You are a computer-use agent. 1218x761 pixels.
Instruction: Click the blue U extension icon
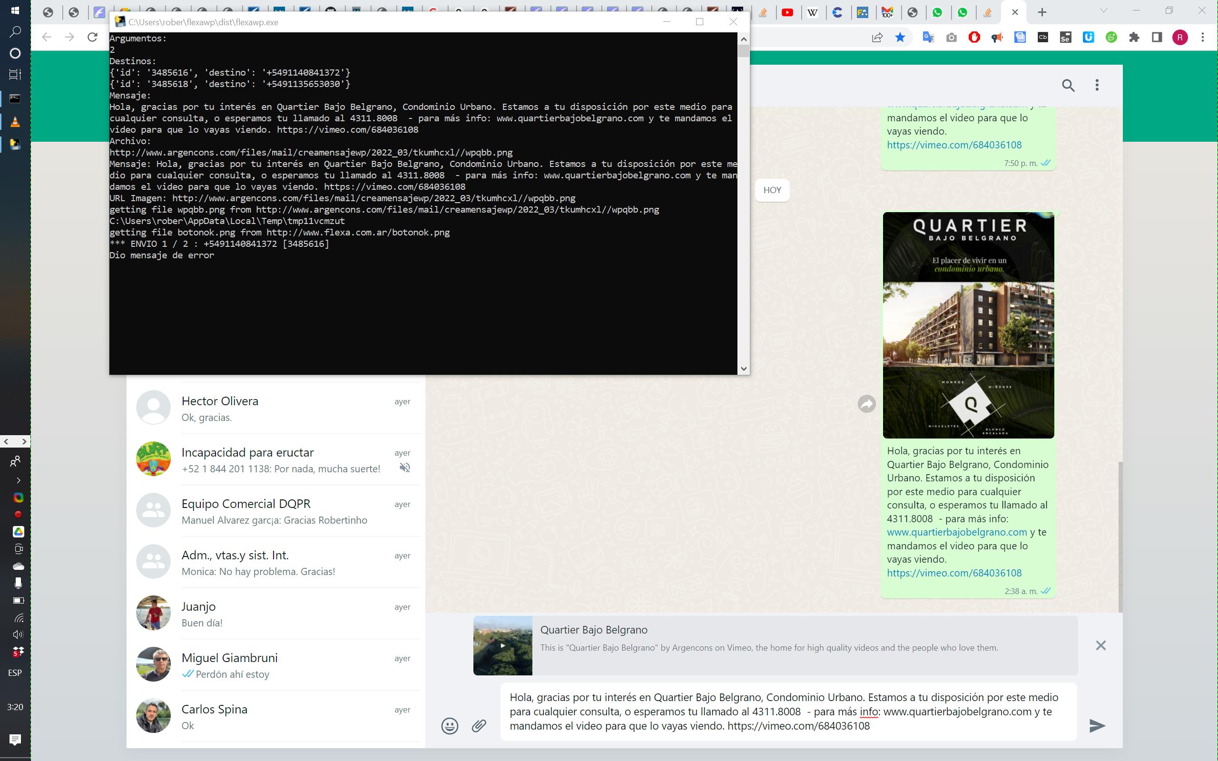1088,37
